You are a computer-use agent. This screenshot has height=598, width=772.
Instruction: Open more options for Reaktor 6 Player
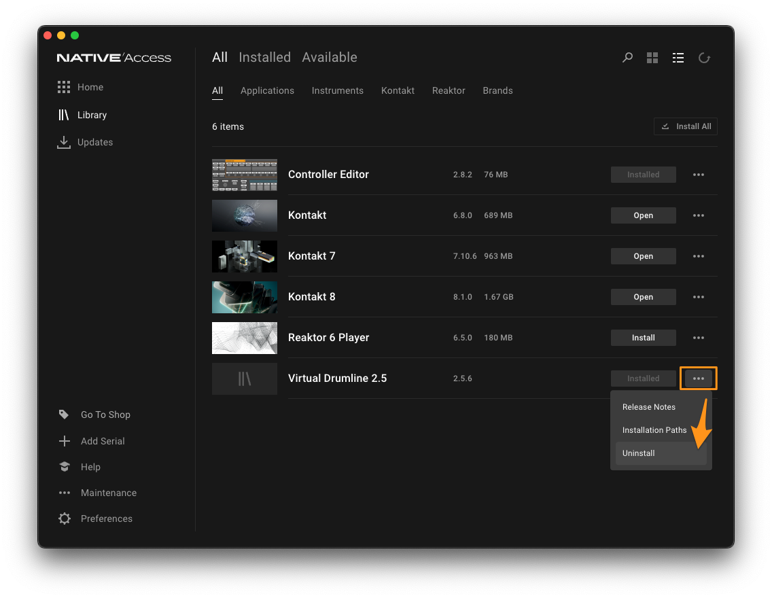[698, 338]
